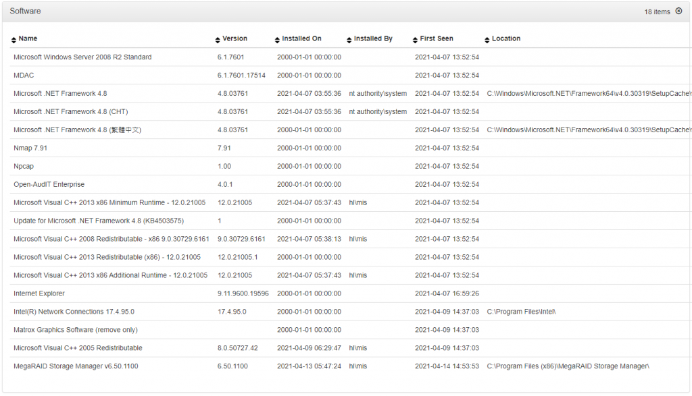The height and width of the screenshot is (396, 692).
Task: Click installed date 2021-04-07 05:38:13
Action: click(x=309, y=239)
